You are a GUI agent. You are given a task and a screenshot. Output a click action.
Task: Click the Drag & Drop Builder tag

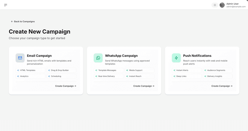point(61,70)
